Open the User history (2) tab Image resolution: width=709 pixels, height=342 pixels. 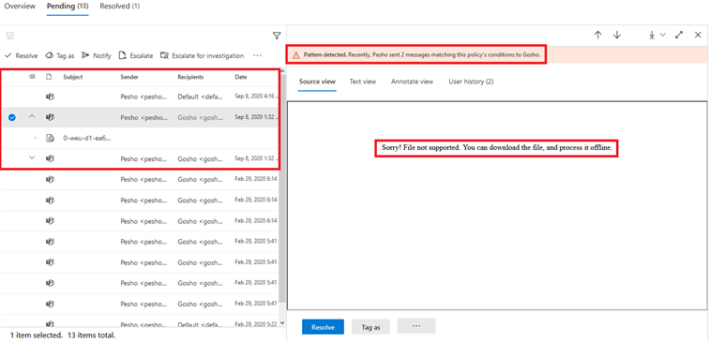[x=471, y=82]
